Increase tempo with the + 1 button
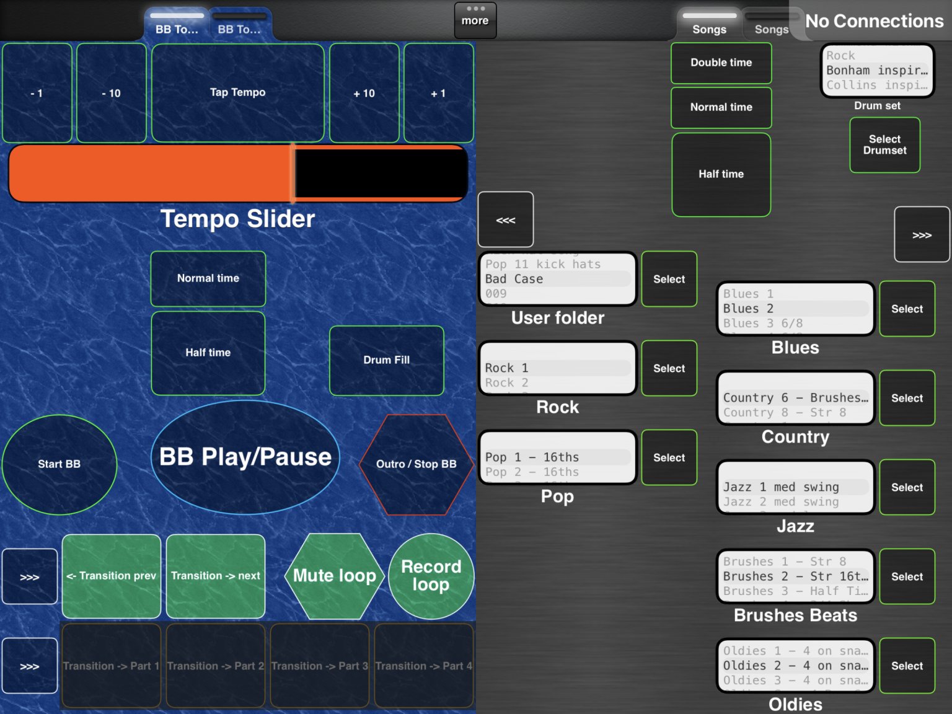 point(439,93)
